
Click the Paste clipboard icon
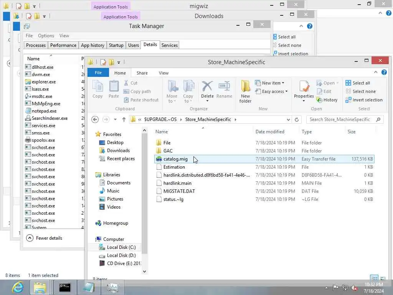(x=114, y=89)
